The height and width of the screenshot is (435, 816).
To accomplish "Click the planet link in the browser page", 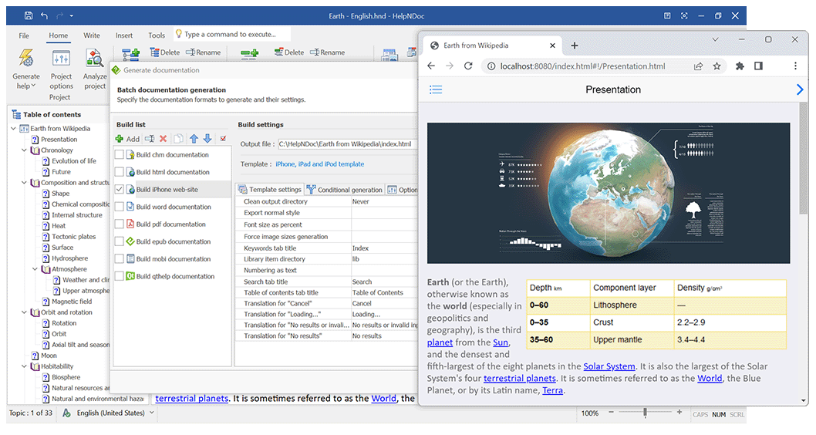I will click(440, 342).
